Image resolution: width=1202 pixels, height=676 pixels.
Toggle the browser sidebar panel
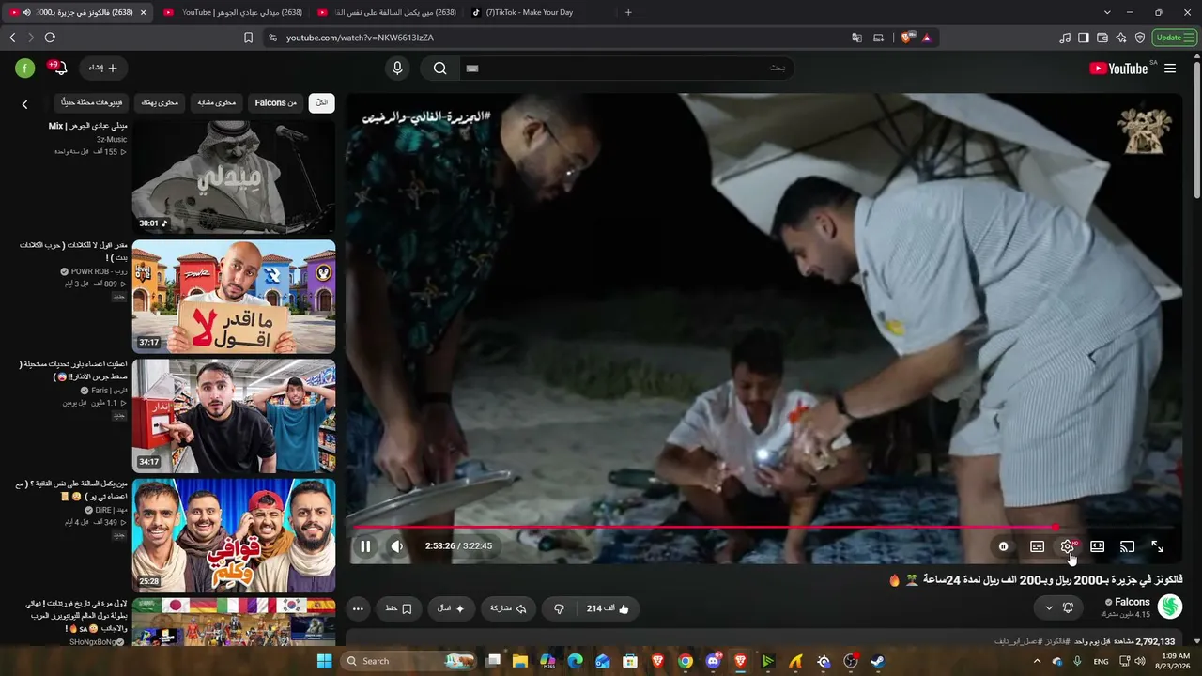(1084, 38)
